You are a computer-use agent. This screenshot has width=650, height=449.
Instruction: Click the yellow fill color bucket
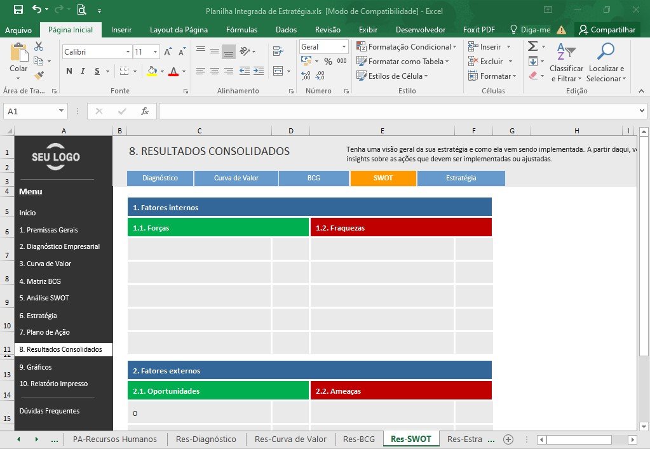152,71
